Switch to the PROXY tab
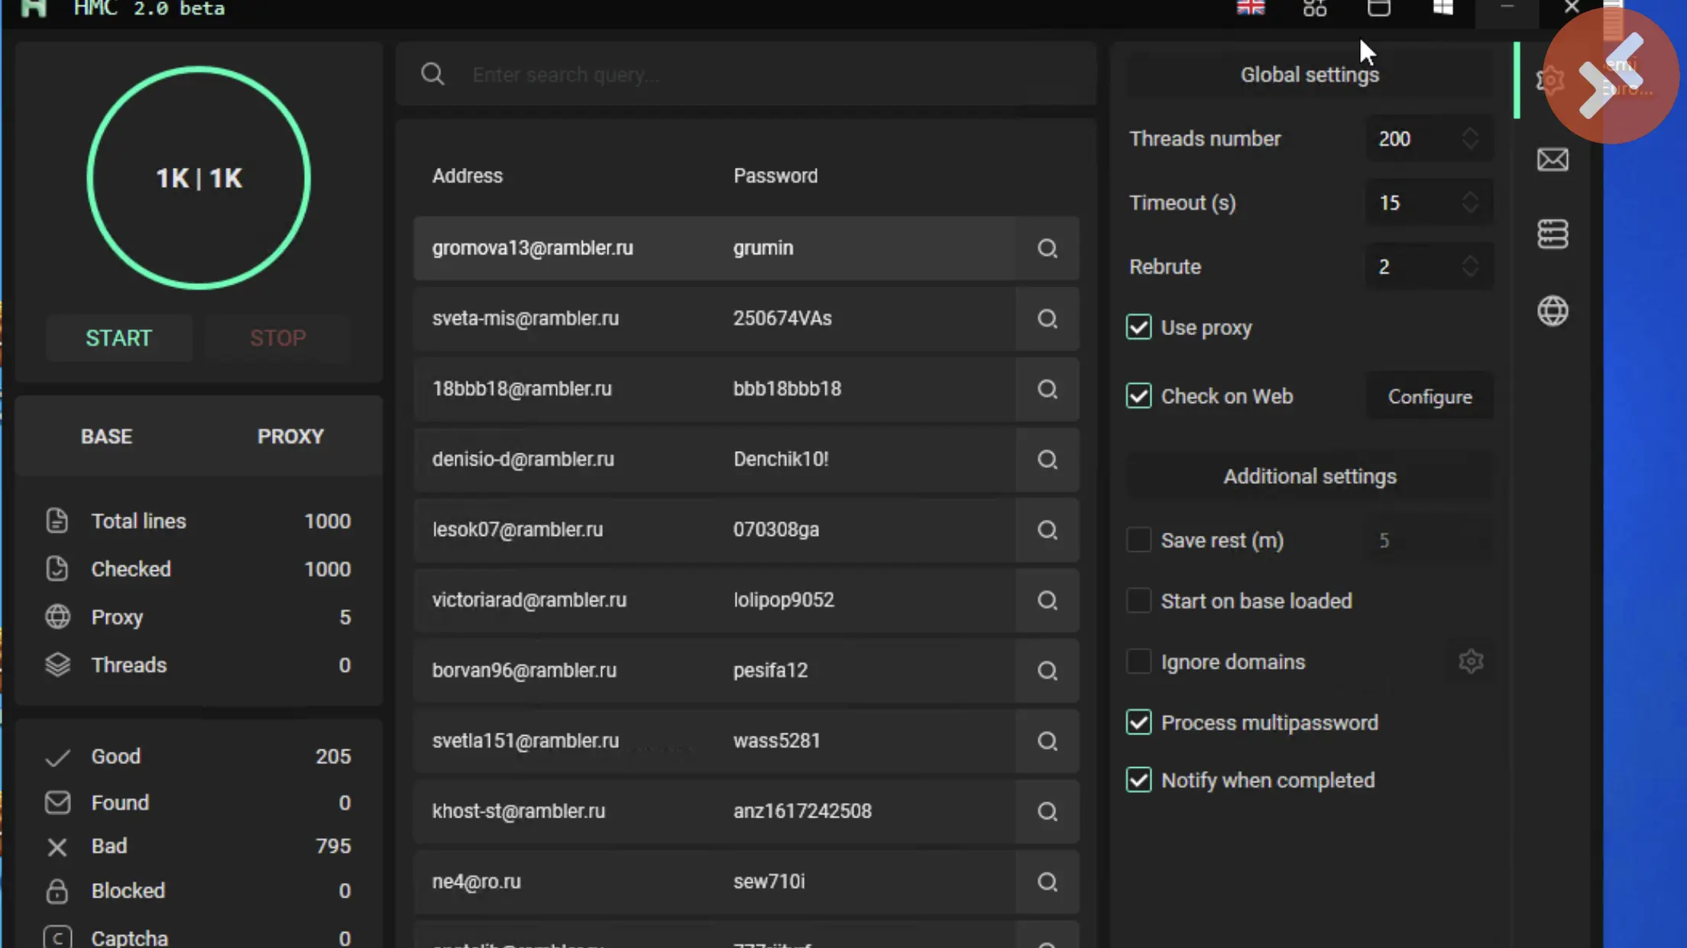1687x948 pixels. 290,436
